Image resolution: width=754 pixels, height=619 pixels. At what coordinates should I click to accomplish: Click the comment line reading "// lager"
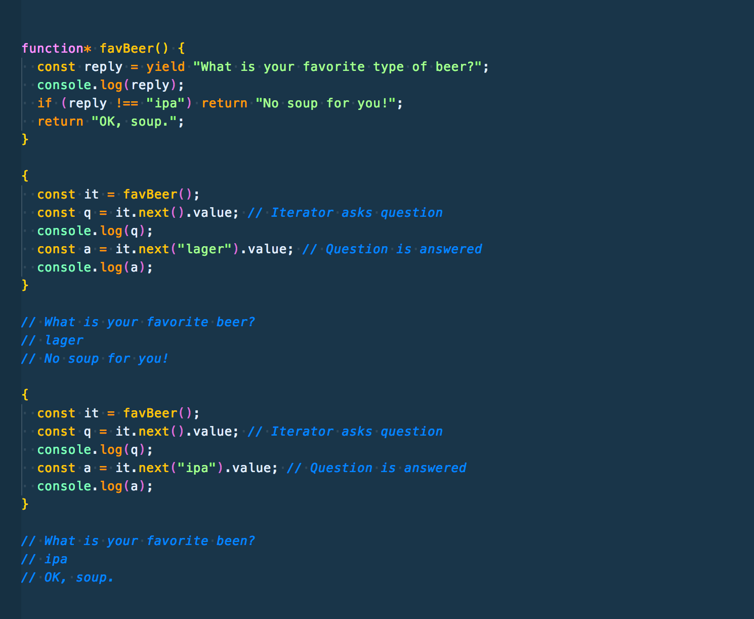[x=52, y=340]
